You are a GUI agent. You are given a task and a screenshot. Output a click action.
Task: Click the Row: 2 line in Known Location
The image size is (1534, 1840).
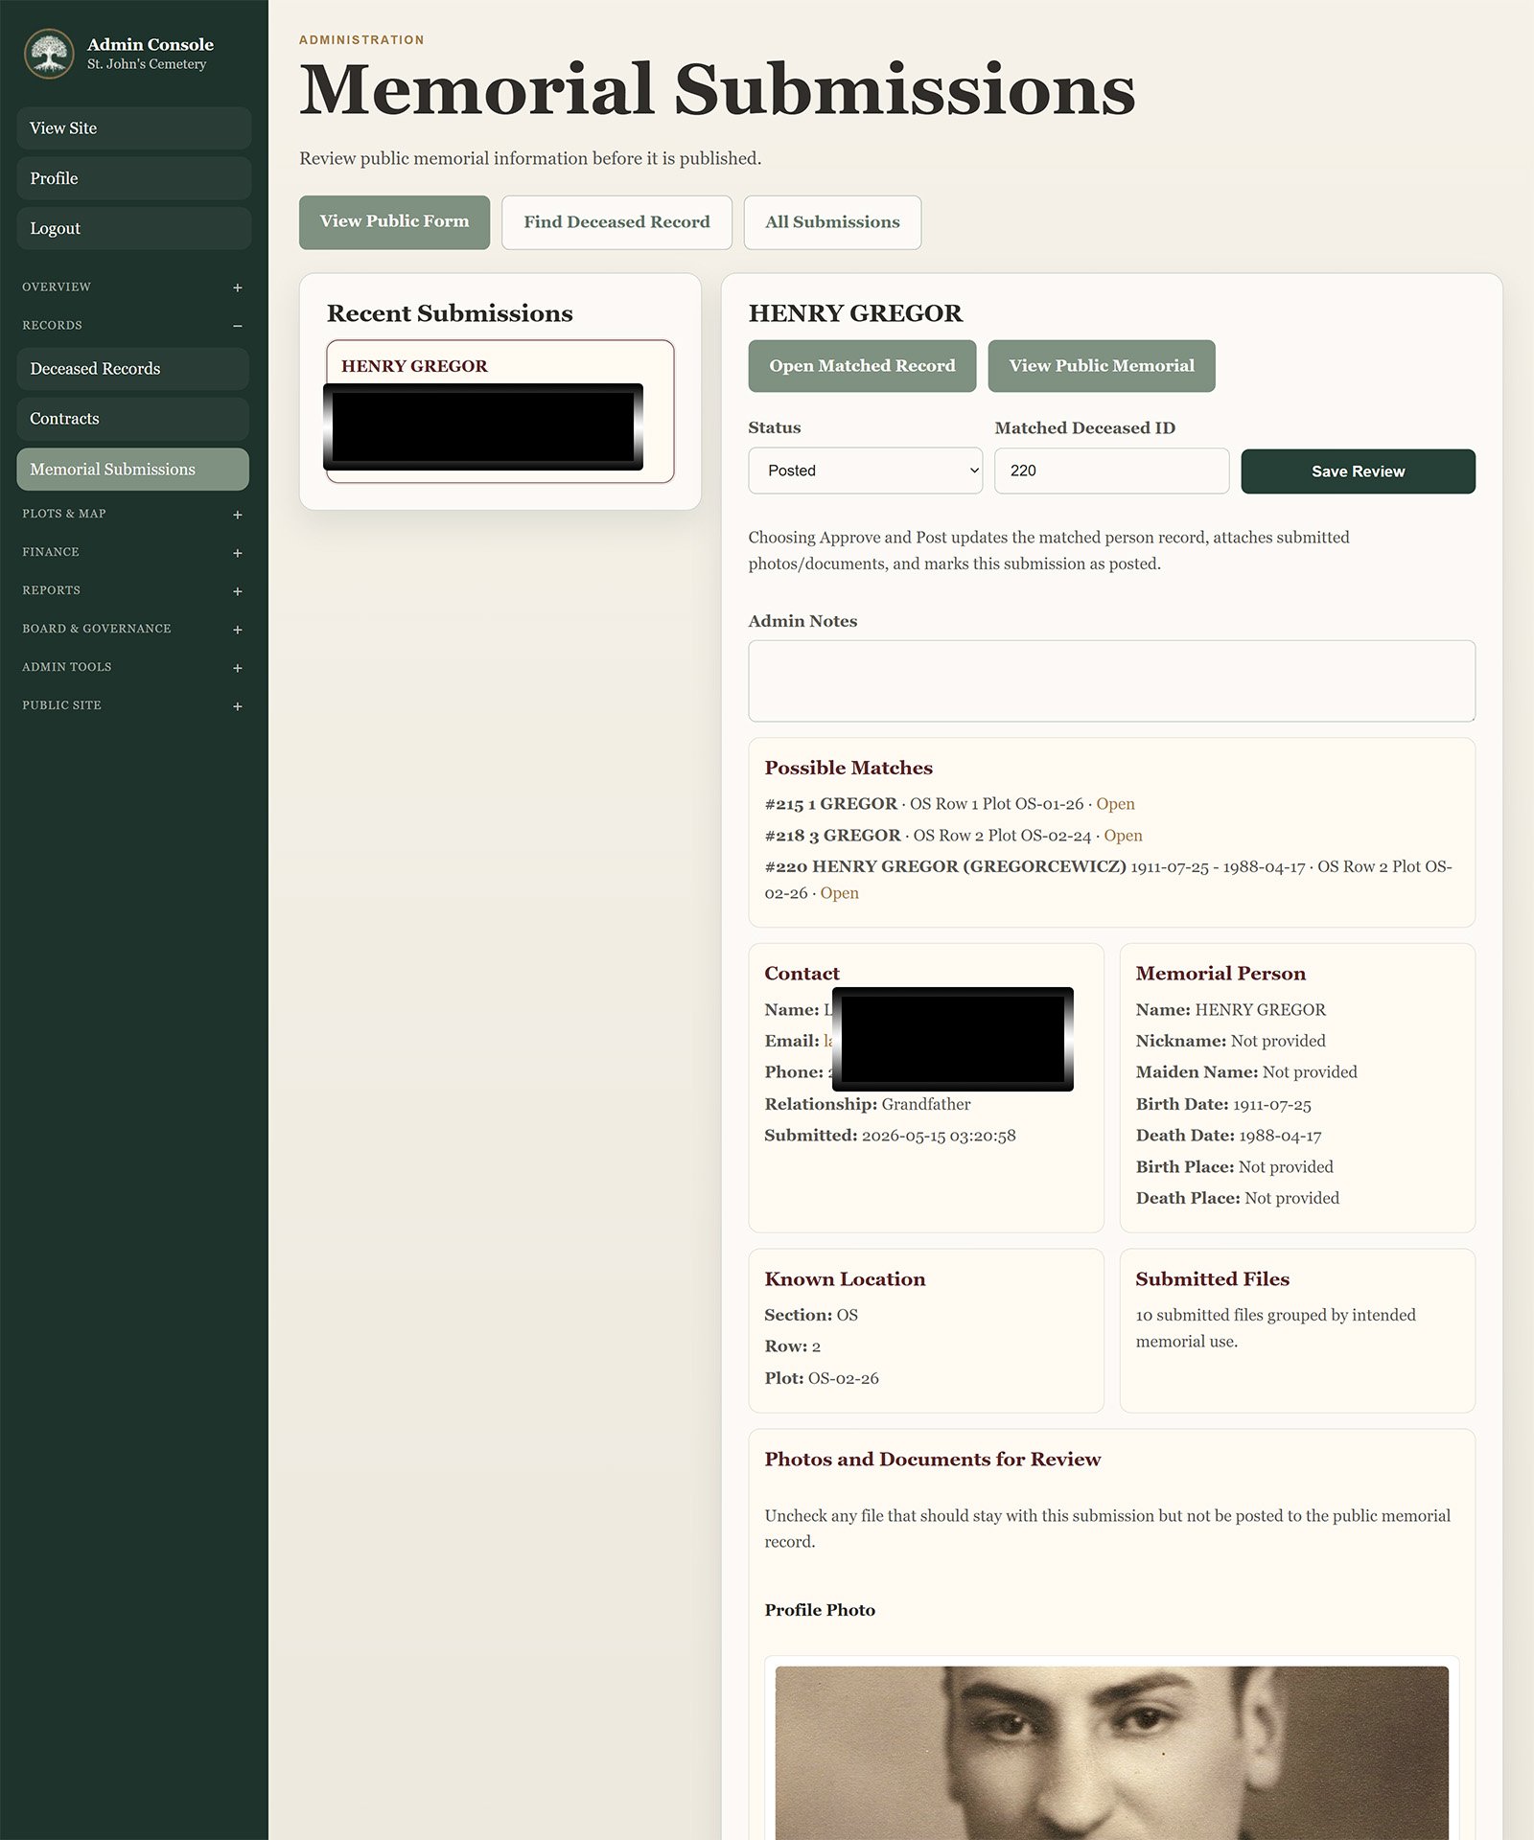click(792, 1346)
